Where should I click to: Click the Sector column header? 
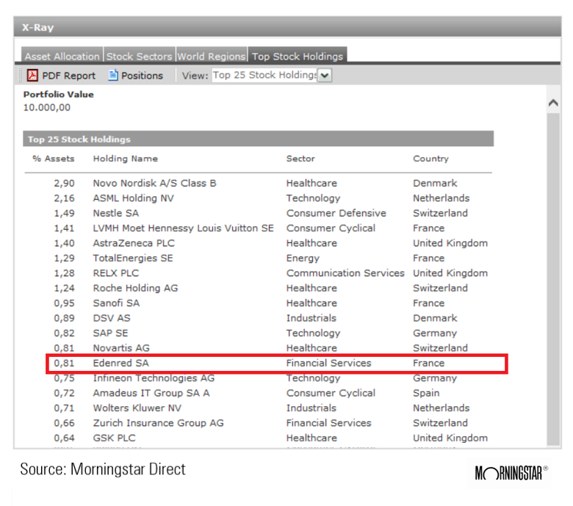pos(300,159)
